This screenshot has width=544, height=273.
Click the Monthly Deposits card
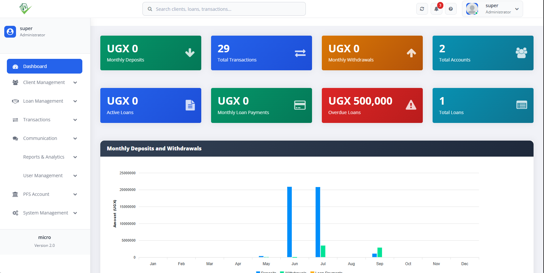pyautogui.click(x=151, y=53)
